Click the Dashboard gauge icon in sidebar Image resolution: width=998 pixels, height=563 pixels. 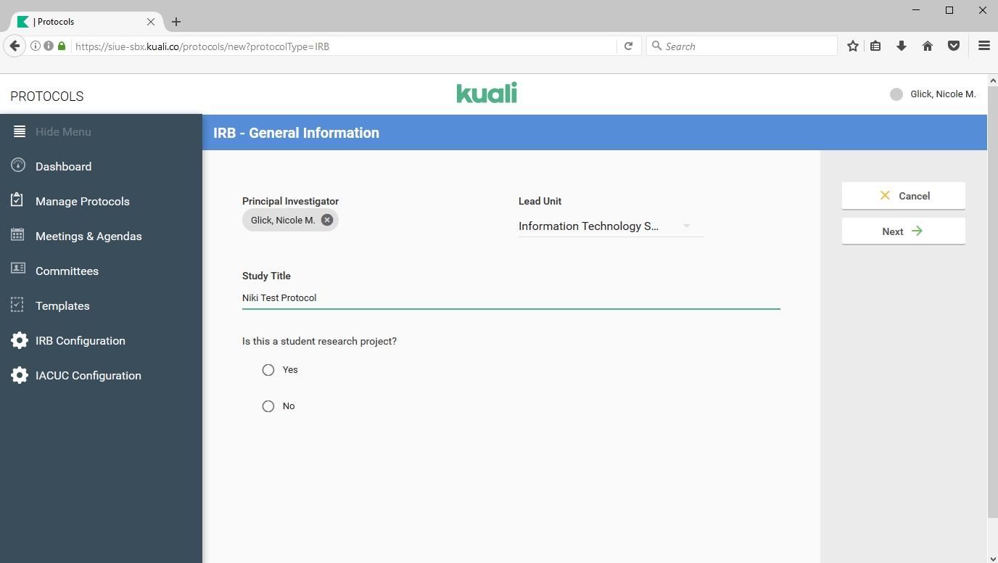coord(19,165)
